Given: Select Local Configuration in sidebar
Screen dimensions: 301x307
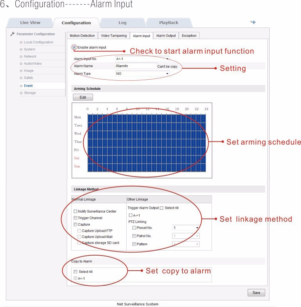Looking at the screenshot, I should point(38,42).
